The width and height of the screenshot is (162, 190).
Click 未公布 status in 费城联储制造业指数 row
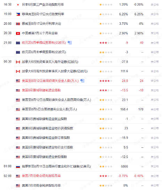coord(155,90)
